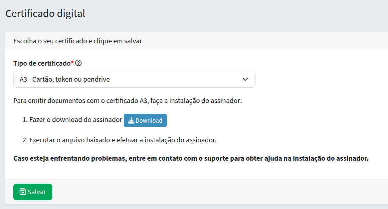Select the "Executar o arquivo baixado" step text

click(x=123, y=140)
